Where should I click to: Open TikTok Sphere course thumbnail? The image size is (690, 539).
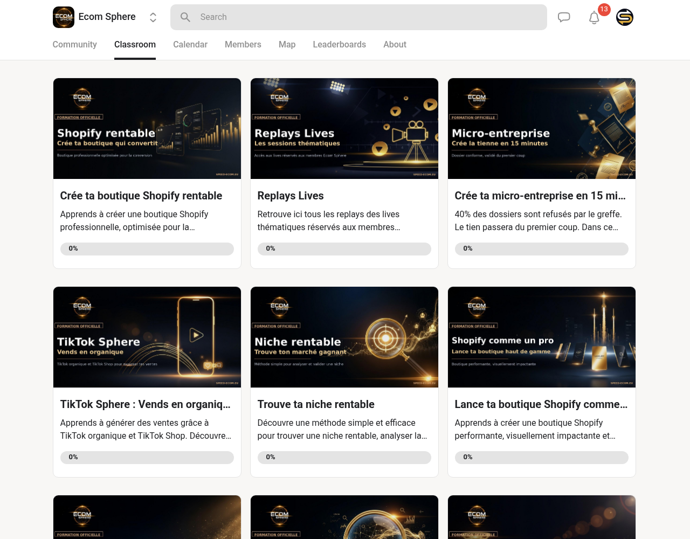[147, 337]
